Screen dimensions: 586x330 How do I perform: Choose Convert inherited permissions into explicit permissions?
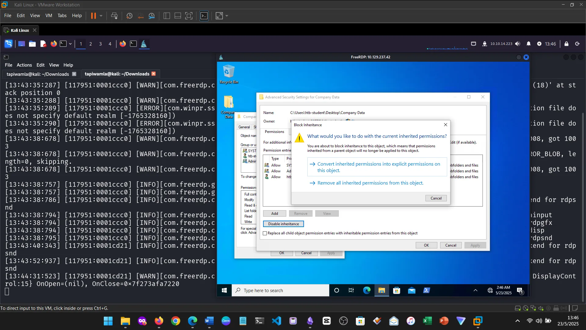[377, 167]
